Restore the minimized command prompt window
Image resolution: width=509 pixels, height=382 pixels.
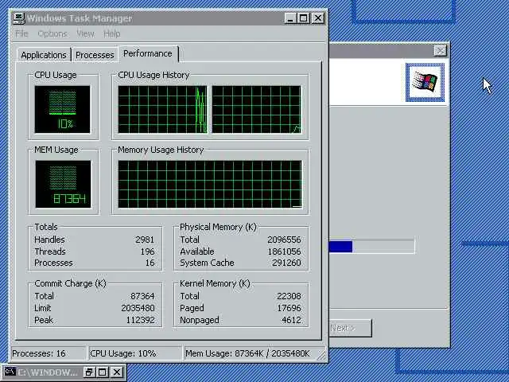88,372
